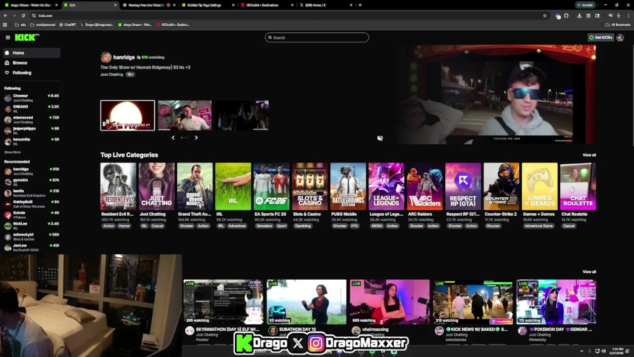Click in the Search input field
This screenshot has height=357, width=634.
(317, 38)
